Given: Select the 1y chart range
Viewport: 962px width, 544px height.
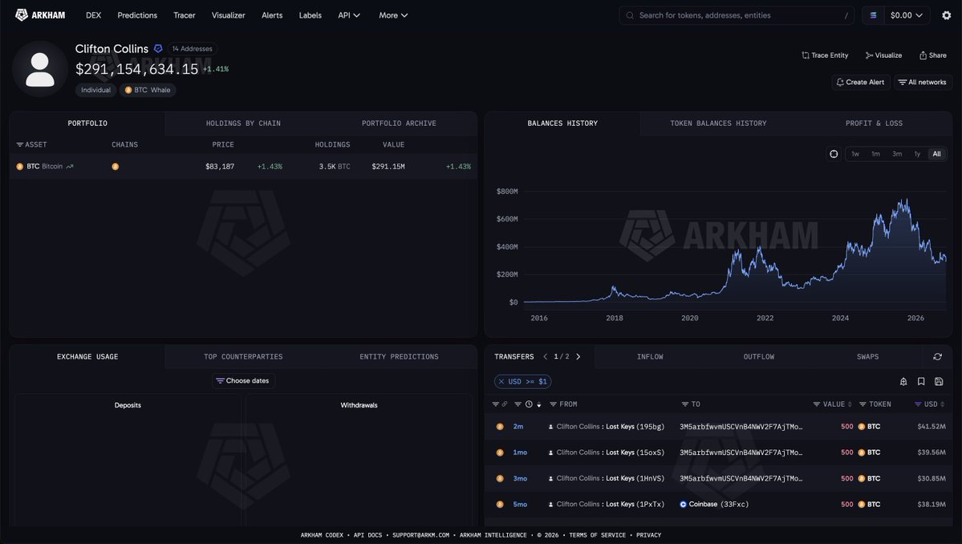Looking at the screenshot, I should 917,154.
